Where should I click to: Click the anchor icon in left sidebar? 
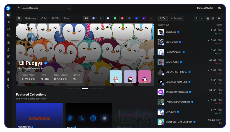[x=8, y=49]
